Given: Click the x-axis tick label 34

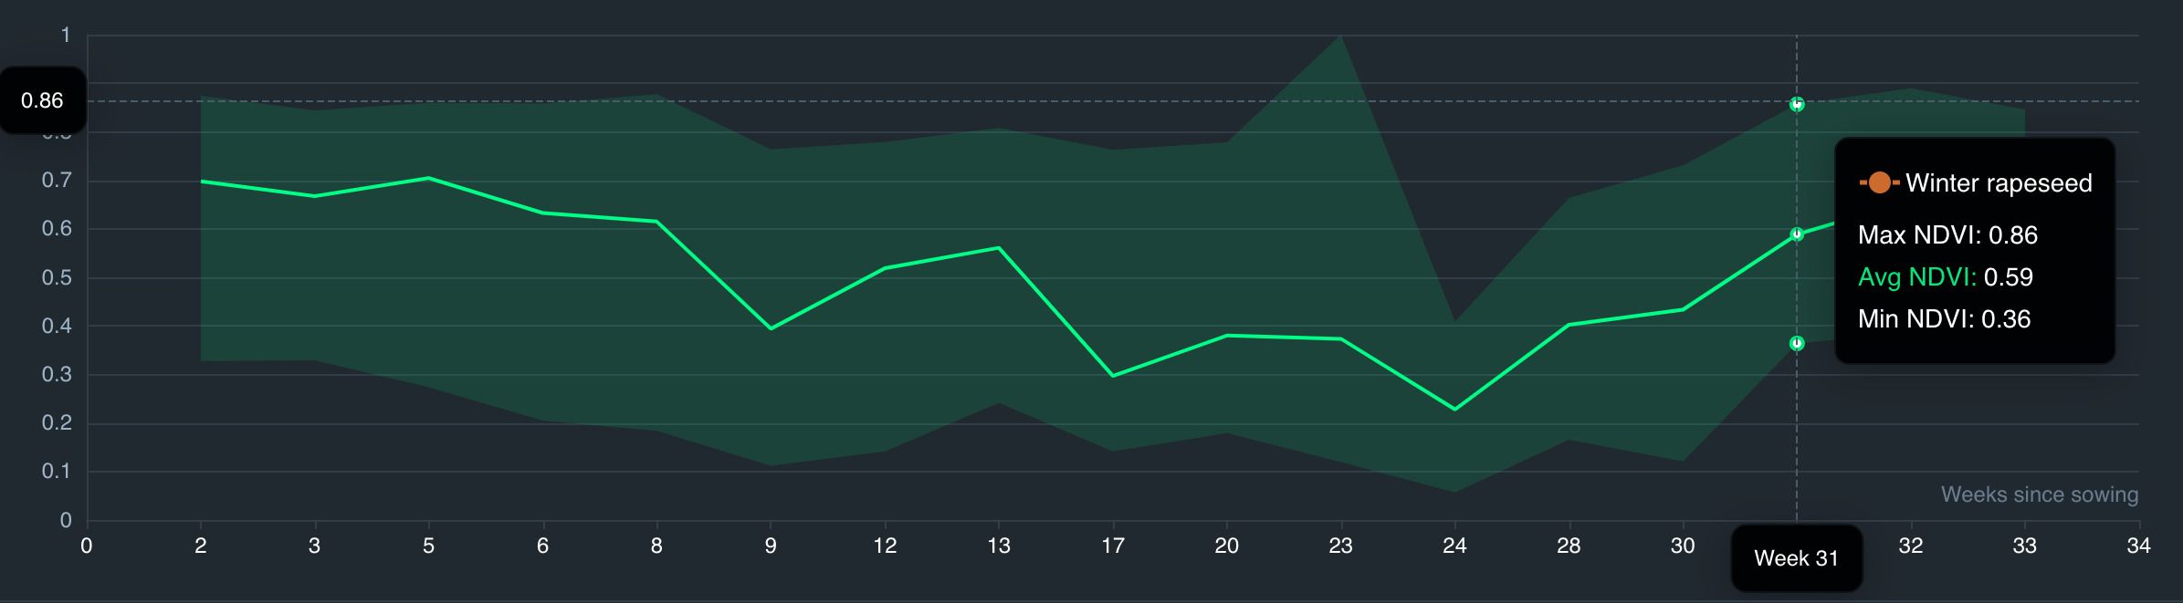Looking at the screenshot, I should click(2138, 546).
